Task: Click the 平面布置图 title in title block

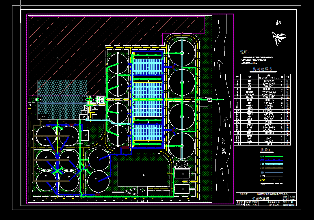Action: (261, 198)
